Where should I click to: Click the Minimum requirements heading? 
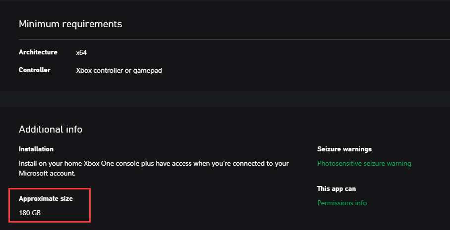point(70,24)
